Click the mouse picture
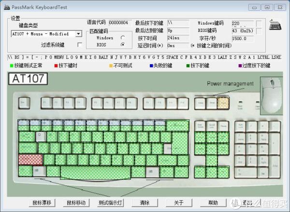 tap(271, 96)
